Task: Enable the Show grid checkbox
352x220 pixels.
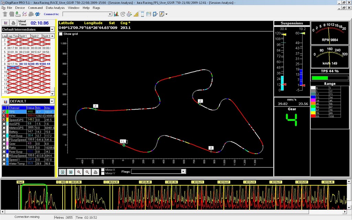Action: tap(61, 34)
